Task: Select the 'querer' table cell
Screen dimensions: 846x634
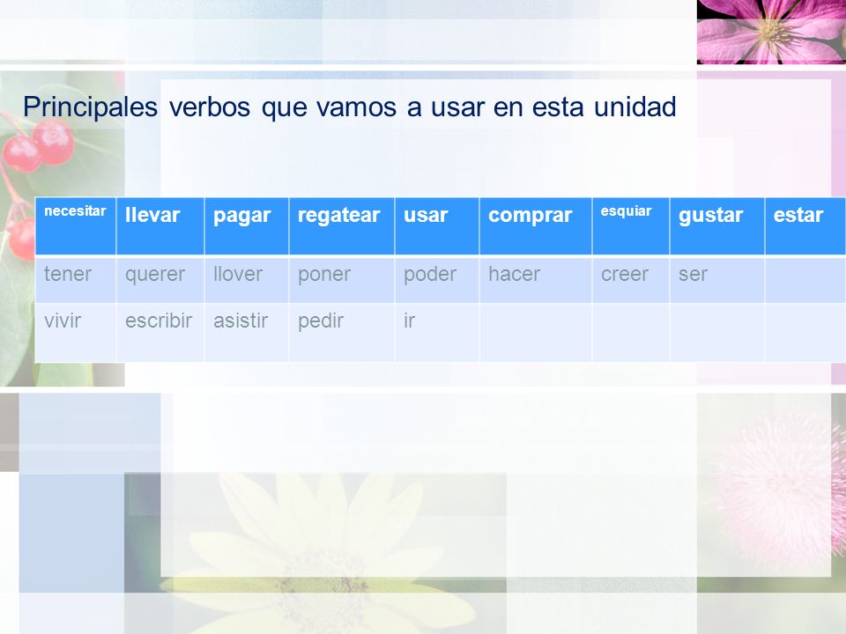Action: click(160, 280)
